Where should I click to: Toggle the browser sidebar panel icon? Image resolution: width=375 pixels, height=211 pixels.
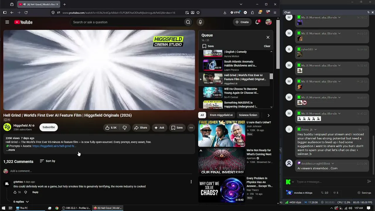click(5, 13)
